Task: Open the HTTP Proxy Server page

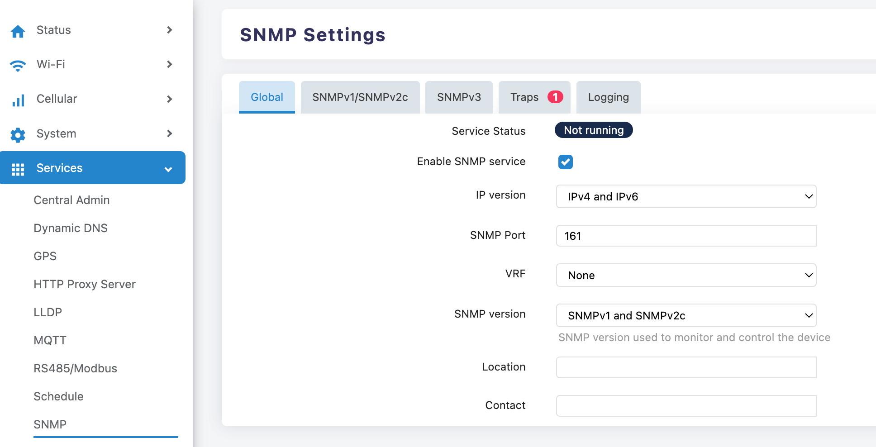Action: [85, 284]
